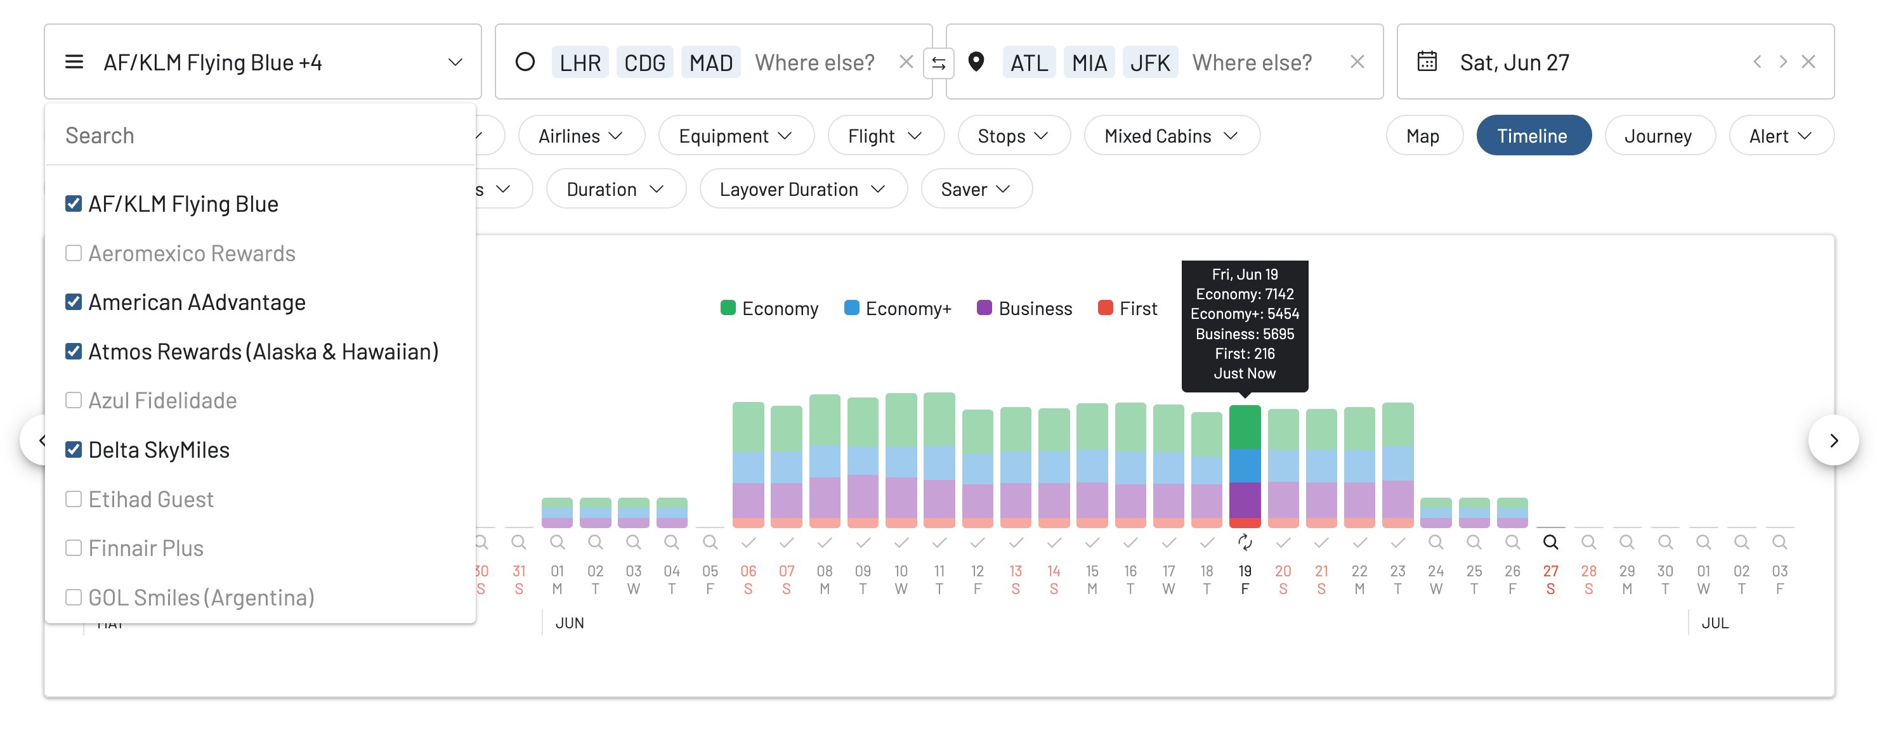Click the refresh icon below Jun 19
This screenshot has width=1877, height=731.
1245,541
